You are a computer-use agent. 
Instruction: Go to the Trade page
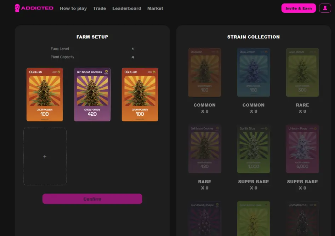100,8
